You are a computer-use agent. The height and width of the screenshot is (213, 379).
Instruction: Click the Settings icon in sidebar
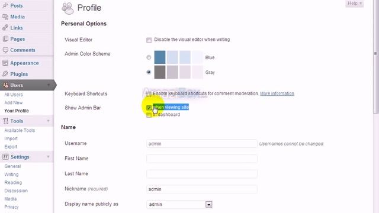pos(5,157)
